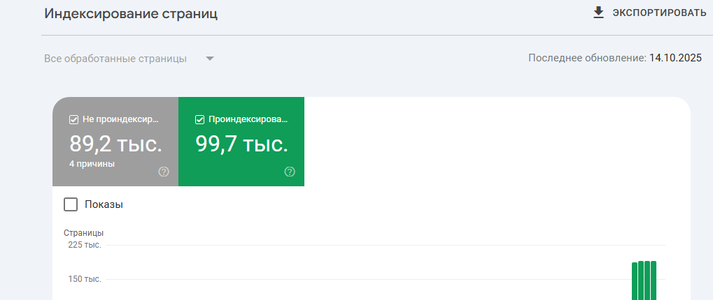Screen dimensions: 713x300
Task: Click the export download arrow icon
Action: (x=598, y=13)
